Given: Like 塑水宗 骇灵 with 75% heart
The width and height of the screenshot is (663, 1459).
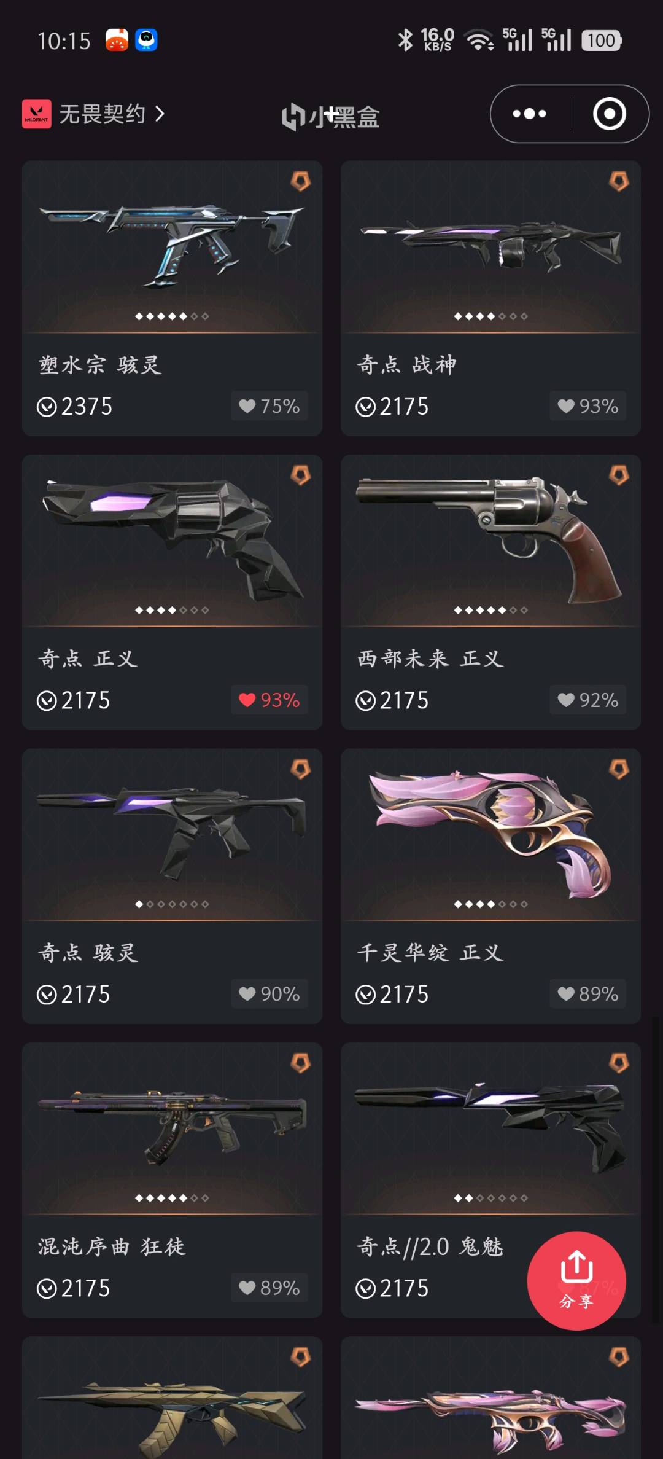Looking at the screenshot, I should click(x=269, y=406).
